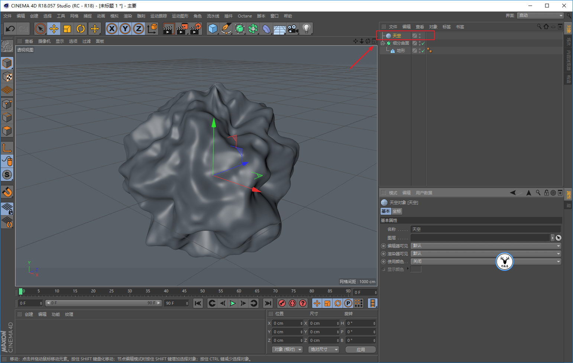Play the animation forward

233,304
